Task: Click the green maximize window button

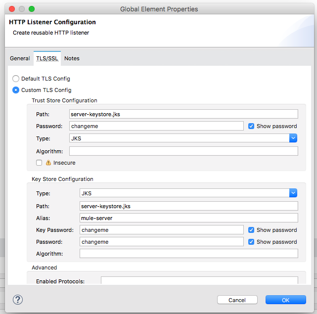Action: click(x=32, y=9)
